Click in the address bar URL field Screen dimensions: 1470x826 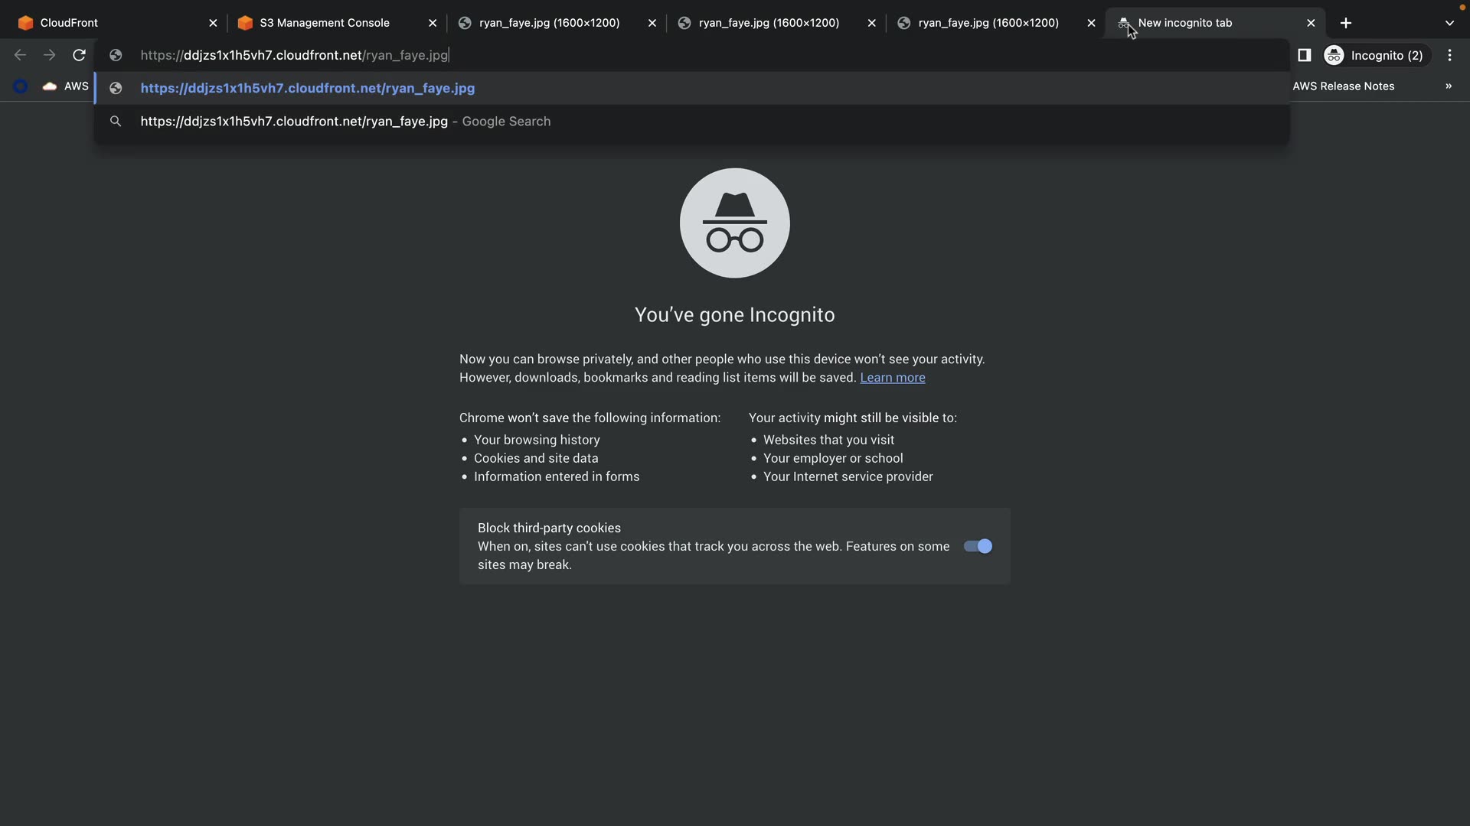pos(689,55)
